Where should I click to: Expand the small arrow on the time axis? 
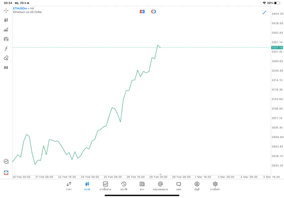pyautogui.click(x=160, y=174)
